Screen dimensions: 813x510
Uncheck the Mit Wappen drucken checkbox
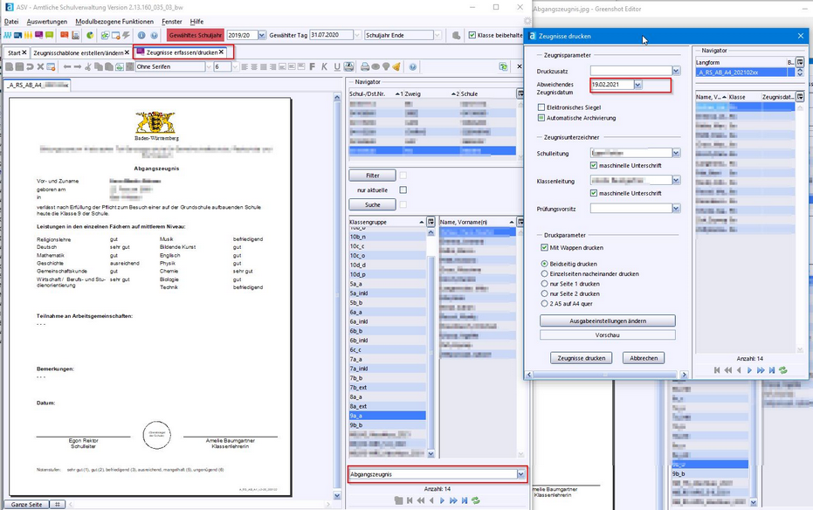[544, 248]
